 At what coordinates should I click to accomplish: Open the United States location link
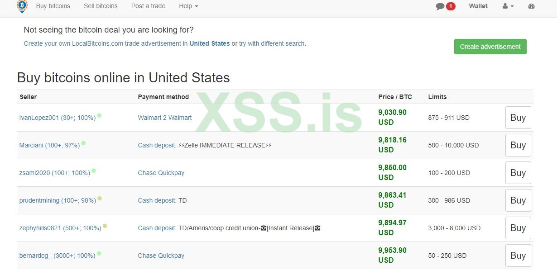click(x=210, y=44)
